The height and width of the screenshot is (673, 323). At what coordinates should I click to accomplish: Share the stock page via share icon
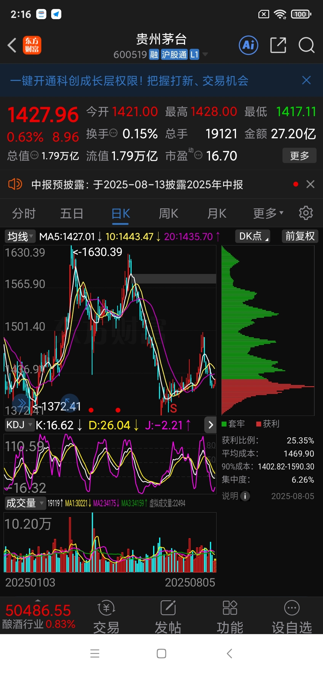pyautogui.click(x=278, y=45)
